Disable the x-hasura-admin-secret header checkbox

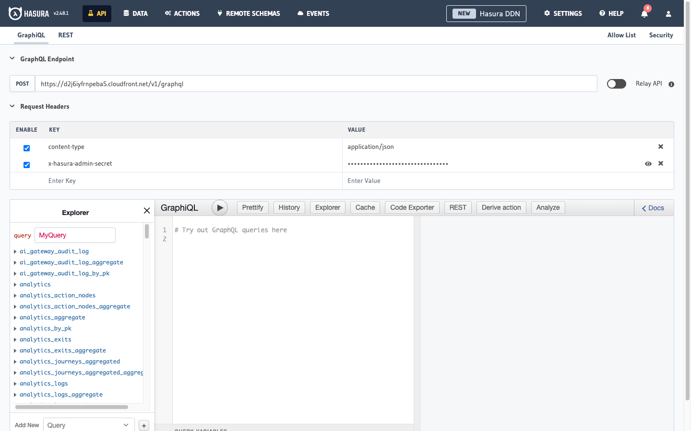26,165
